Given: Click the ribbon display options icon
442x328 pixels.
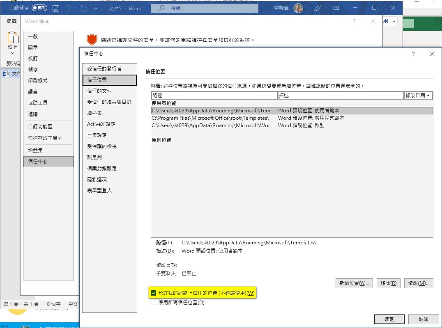Looking at the screenshot, I should tap(336, 8).
